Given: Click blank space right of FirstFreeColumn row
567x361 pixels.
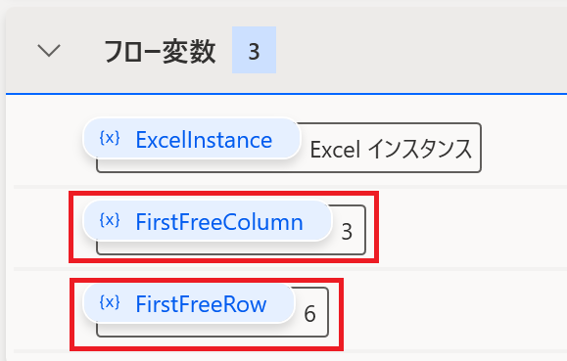Looking at the screenshot, I should pyautogui.click(x=470, y=228).
